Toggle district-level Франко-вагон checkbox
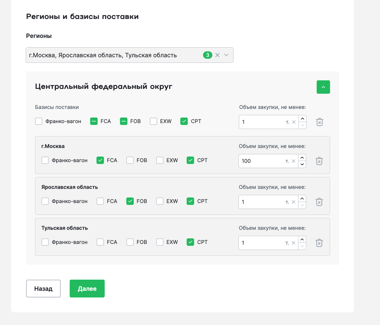The height and width of the screenshot is (325, 380). coord(39,121)
